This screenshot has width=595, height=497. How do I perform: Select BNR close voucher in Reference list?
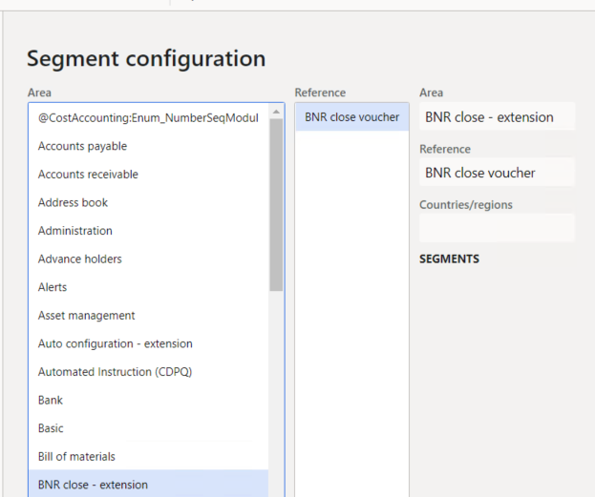pyautogui.click(x=351, y=117)
